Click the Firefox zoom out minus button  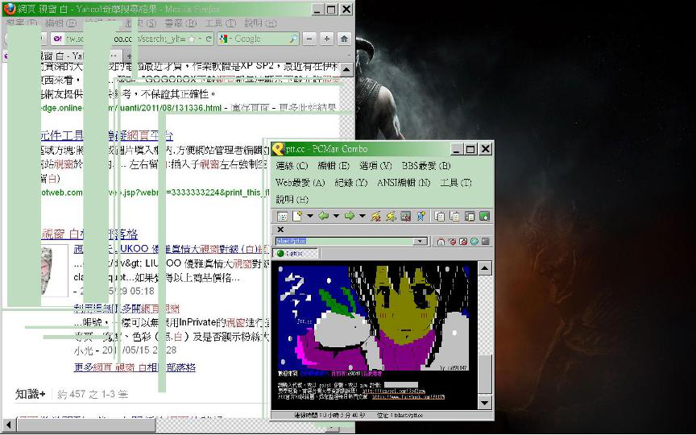point(309,39)
